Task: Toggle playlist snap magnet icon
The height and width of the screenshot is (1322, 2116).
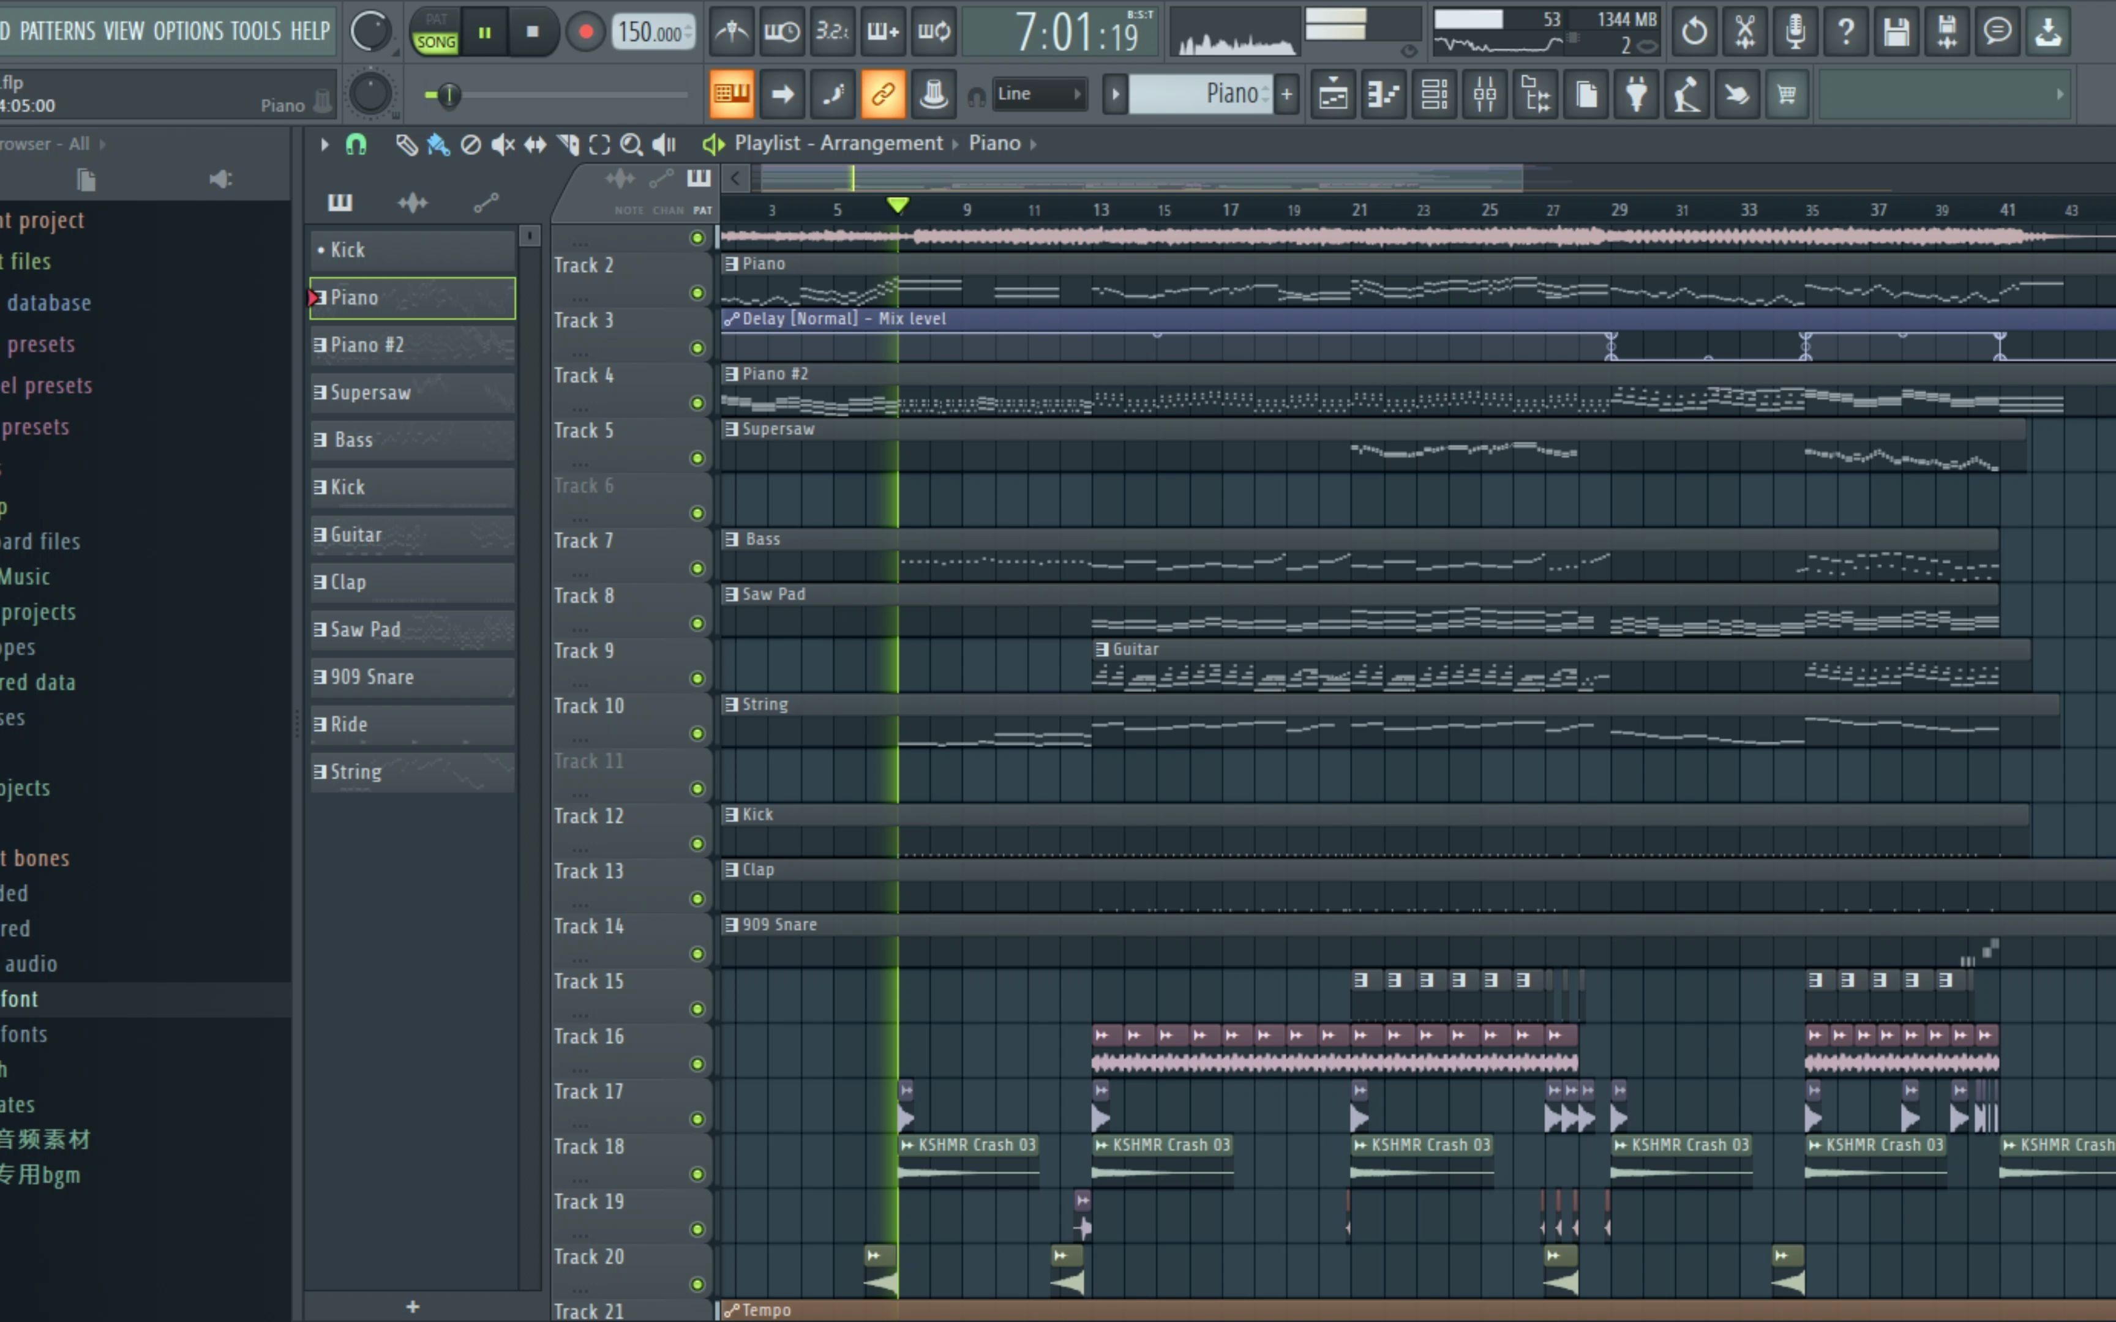Action: [356, 144]
